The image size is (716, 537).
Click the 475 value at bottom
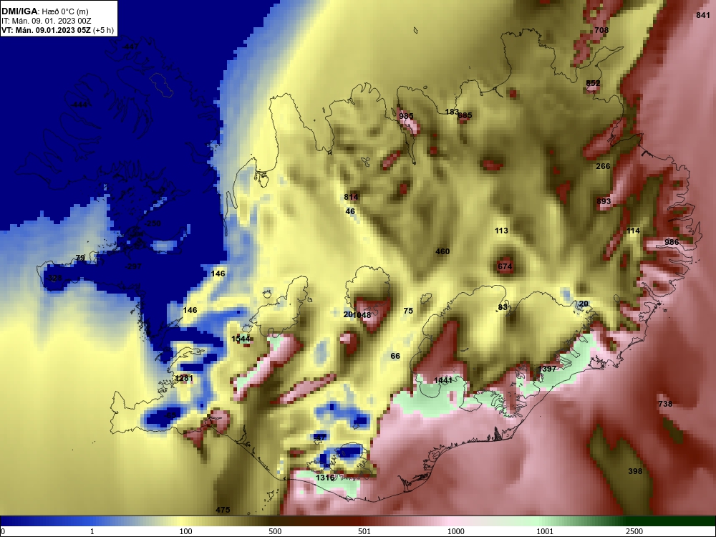[223, 510]
